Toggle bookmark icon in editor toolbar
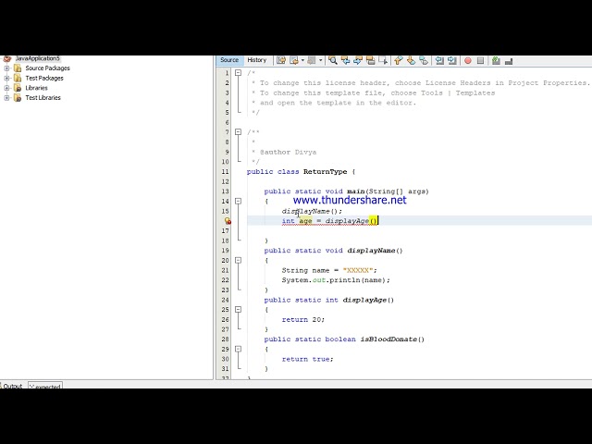The width and height of the screenshot is (592, 444). [x=424, y=60]
